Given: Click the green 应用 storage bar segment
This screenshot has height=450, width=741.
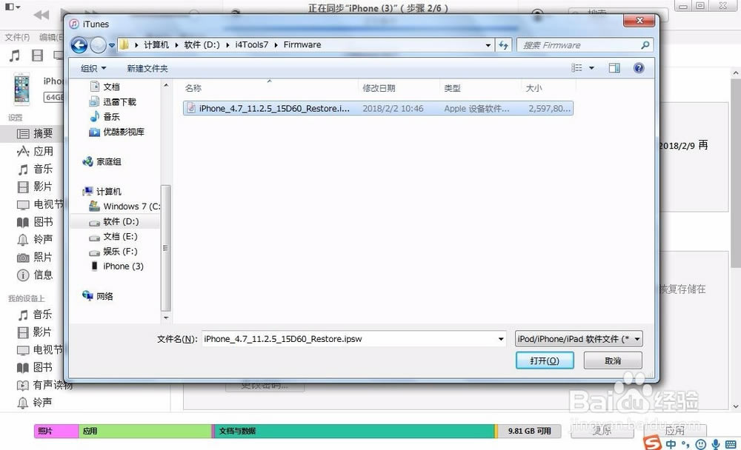Looking at the screenshot, I should [x=145, y=431].
